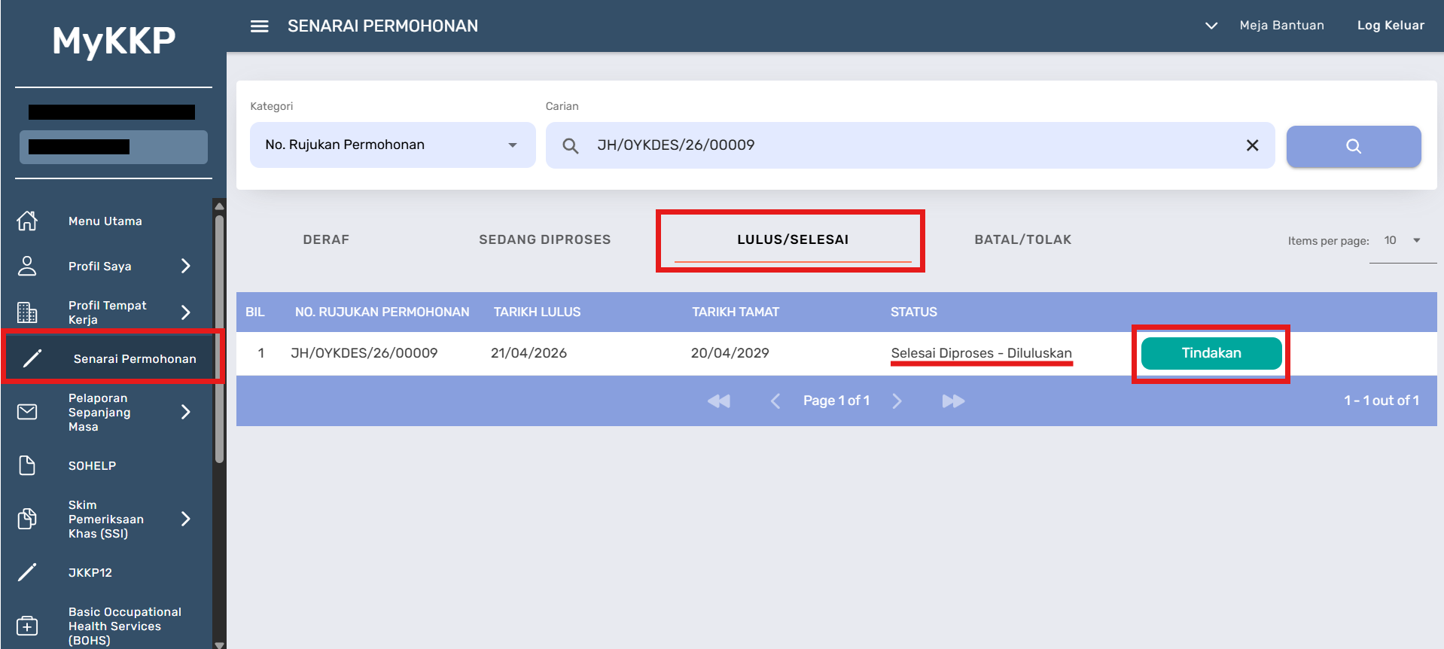The height and width of the screenshot is (649, 1444).
Task: Open SOHELP document icon in sidebar
Action: [x=27, y=465]
